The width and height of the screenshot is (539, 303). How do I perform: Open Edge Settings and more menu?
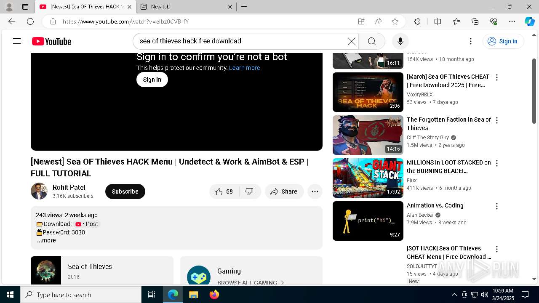(x=512, y=21)
